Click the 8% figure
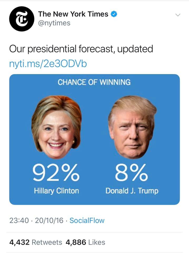 132,173
